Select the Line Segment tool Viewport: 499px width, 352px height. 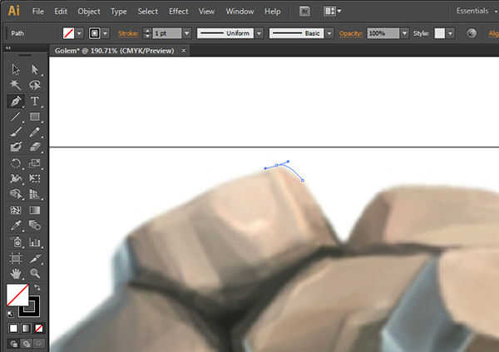coord(15,117)
